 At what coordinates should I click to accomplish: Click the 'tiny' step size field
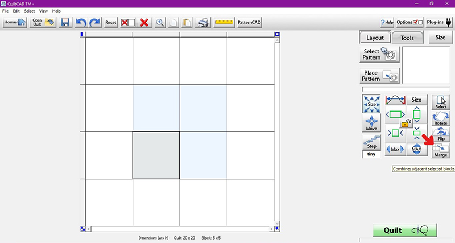tap(371, 154)
